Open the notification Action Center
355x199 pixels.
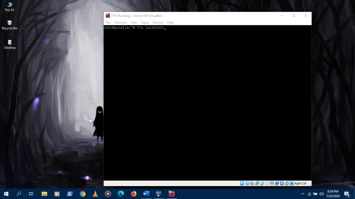click(x=347, y=194)
